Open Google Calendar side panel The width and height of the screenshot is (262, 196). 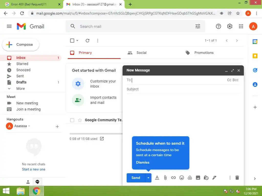(x=255, y=42)
